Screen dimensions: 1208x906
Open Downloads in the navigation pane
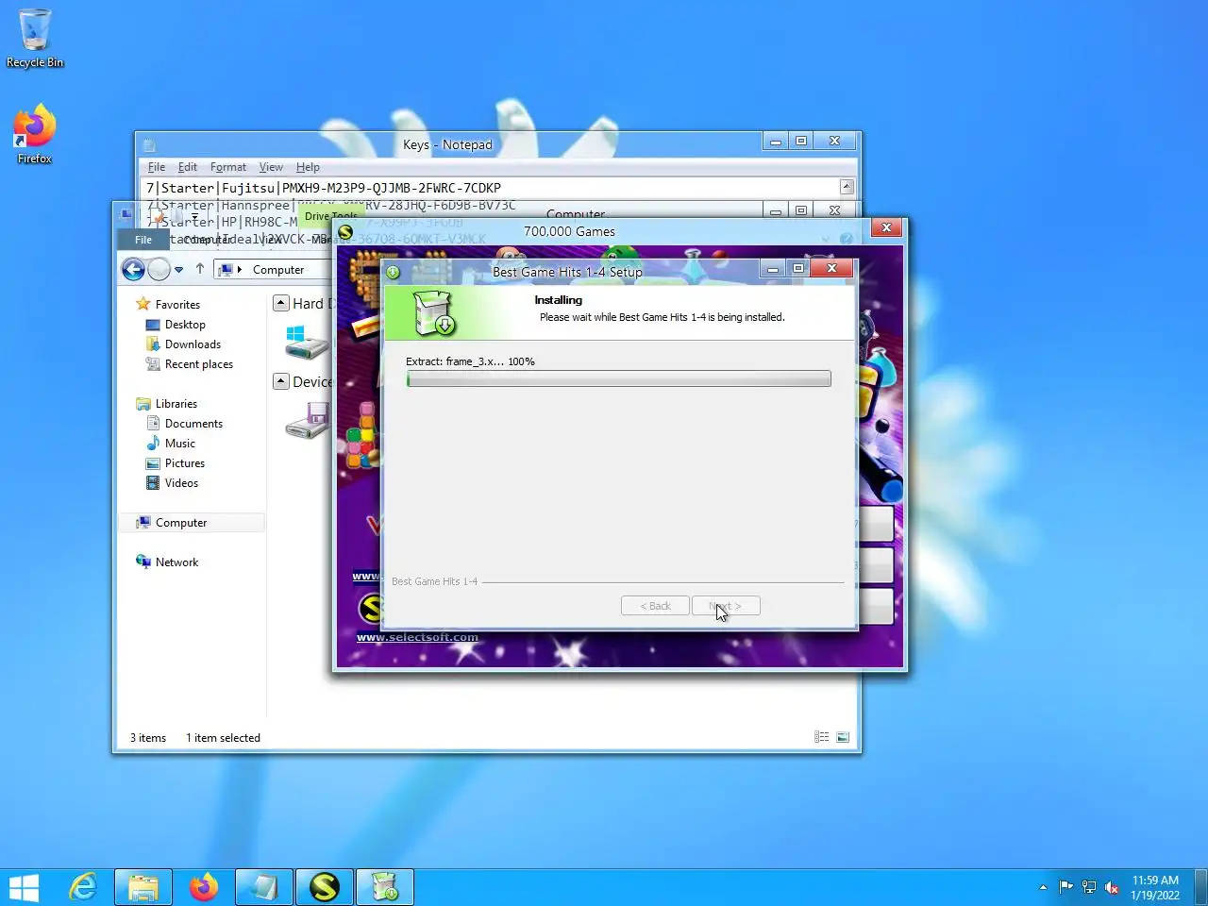tap(193, 344)
